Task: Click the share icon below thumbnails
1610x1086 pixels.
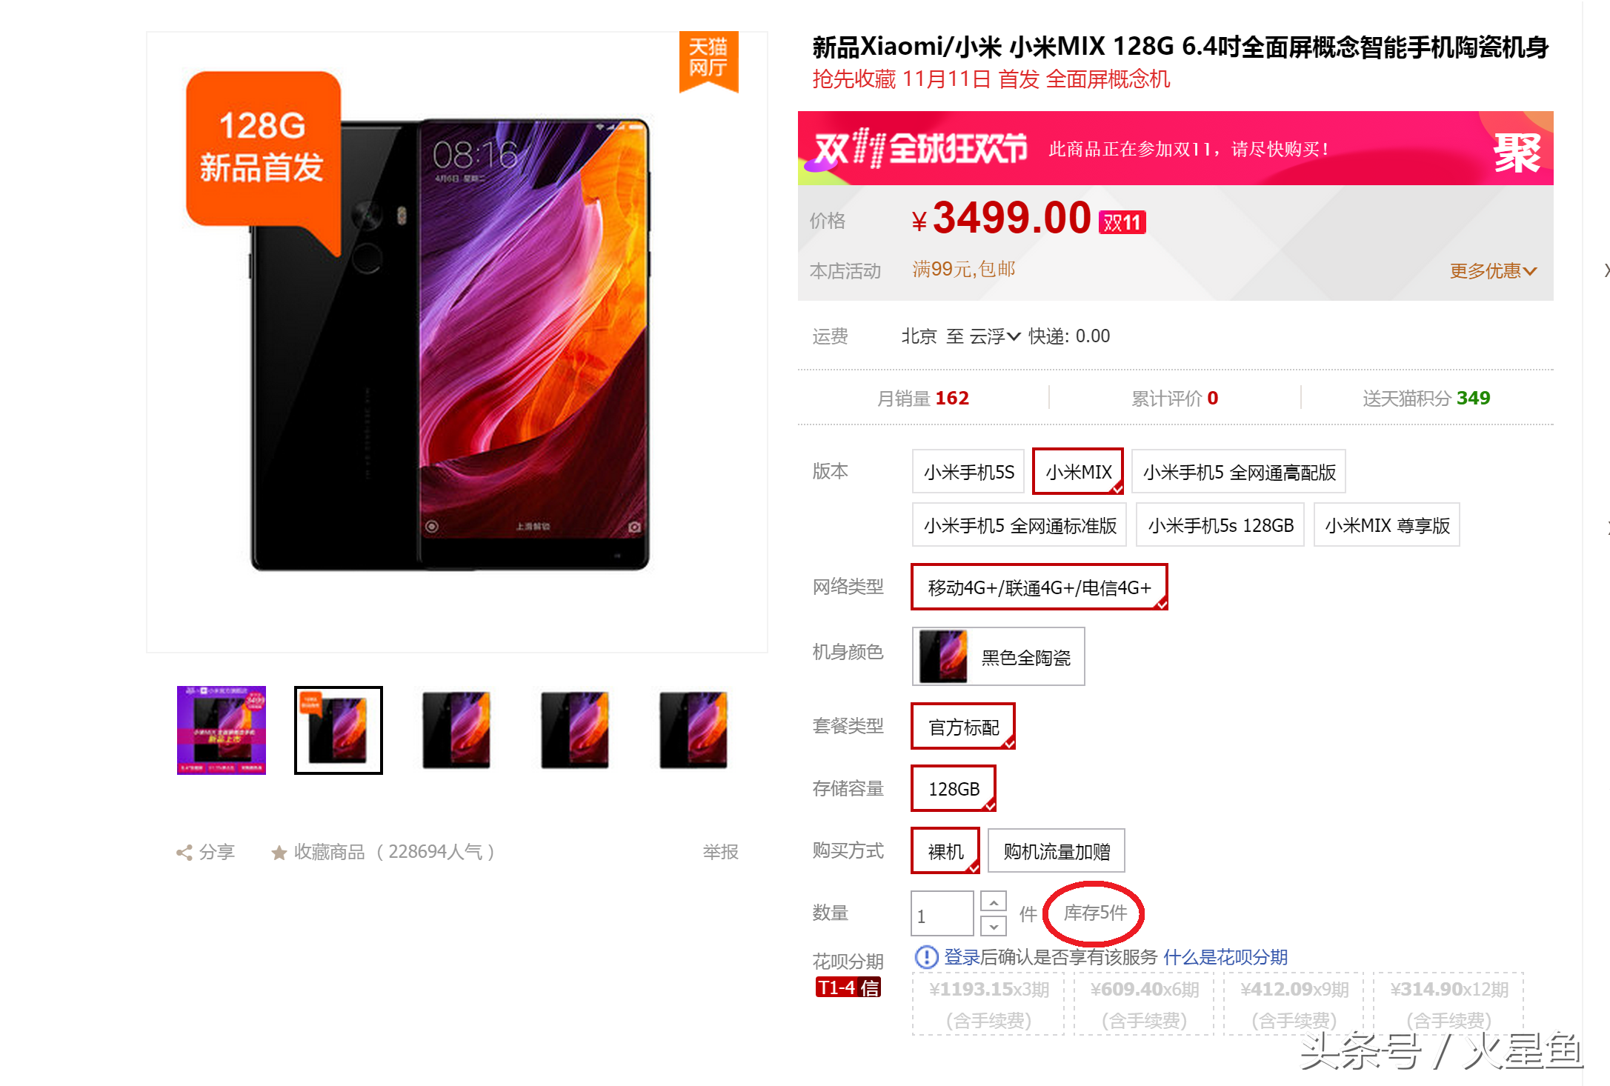Action: (184, 853)
